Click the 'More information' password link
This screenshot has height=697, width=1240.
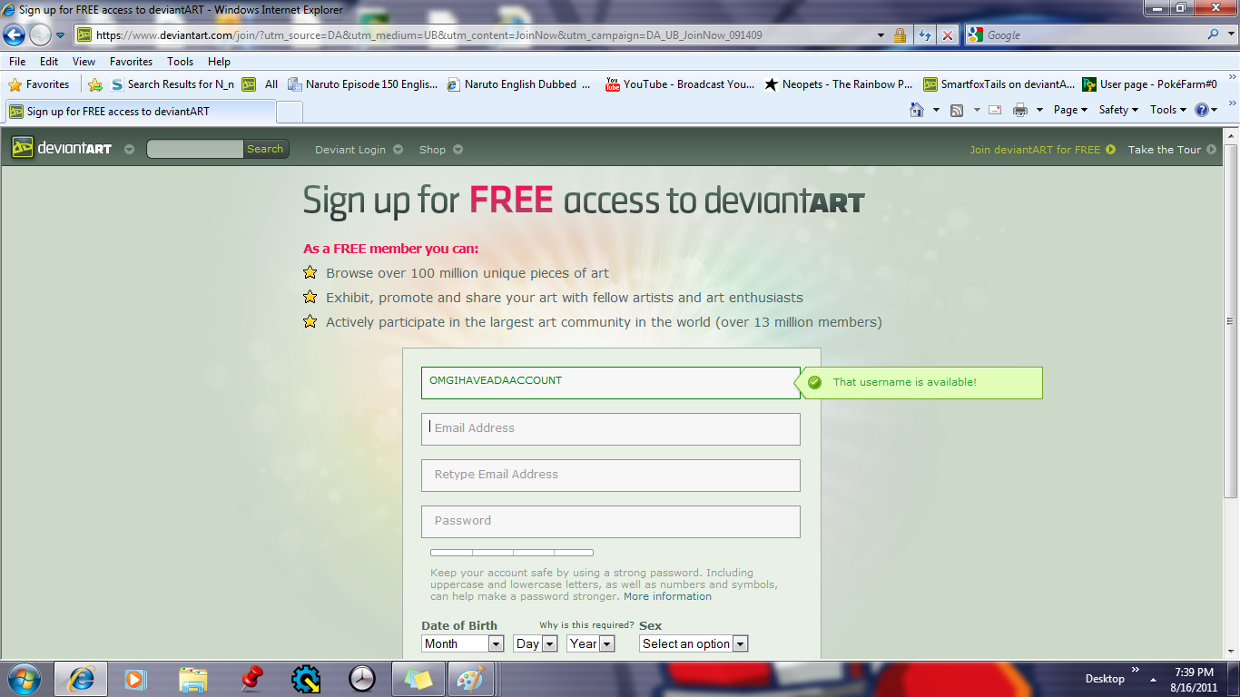tap(667, 596)
